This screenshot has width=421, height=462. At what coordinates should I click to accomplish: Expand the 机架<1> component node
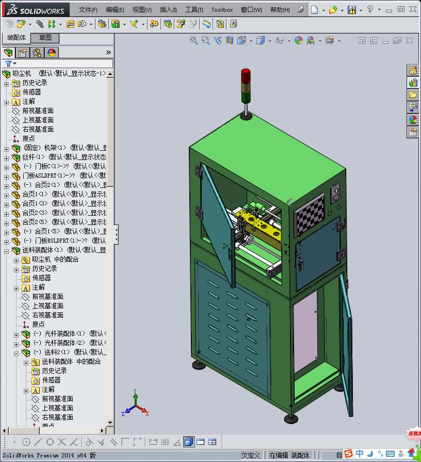click(x=7, y=149)
